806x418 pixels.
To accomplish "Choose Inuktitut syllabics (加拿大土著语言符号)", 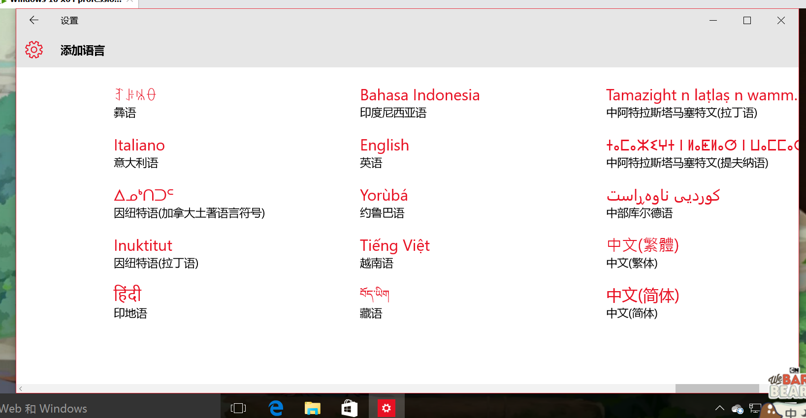I will click(x=190, y=204).
